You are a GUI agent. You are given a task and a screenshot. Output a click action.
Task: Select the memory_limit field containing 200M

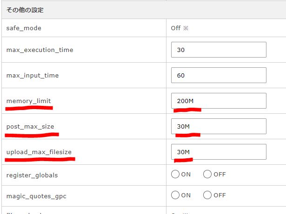click(x=219, y=101)
